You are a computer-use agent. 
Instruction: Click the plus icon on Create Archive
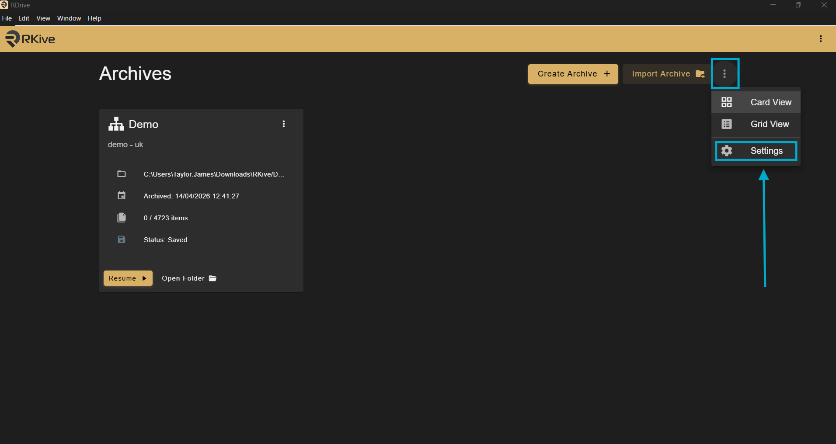point(607,74)
